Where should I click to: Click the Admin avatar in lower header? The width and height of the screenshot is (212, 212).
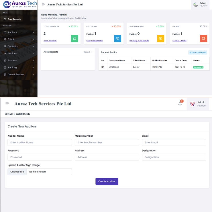point(192,104)
